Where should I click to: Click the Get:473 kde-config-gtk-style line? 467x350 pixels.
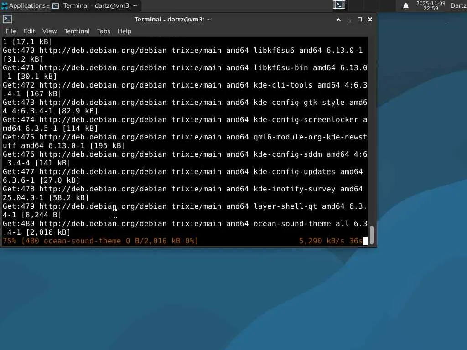[x=185, y=102]
